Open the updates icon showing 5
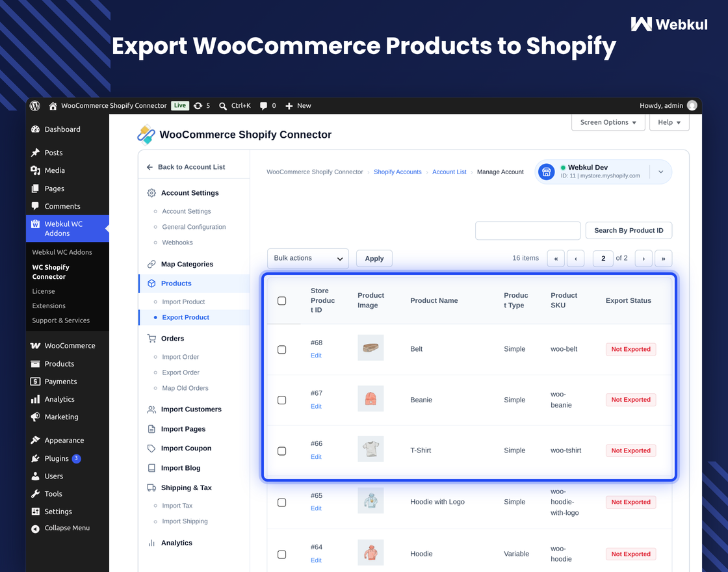The height and width of the screenshot is (572, 728). coord(198,106)
